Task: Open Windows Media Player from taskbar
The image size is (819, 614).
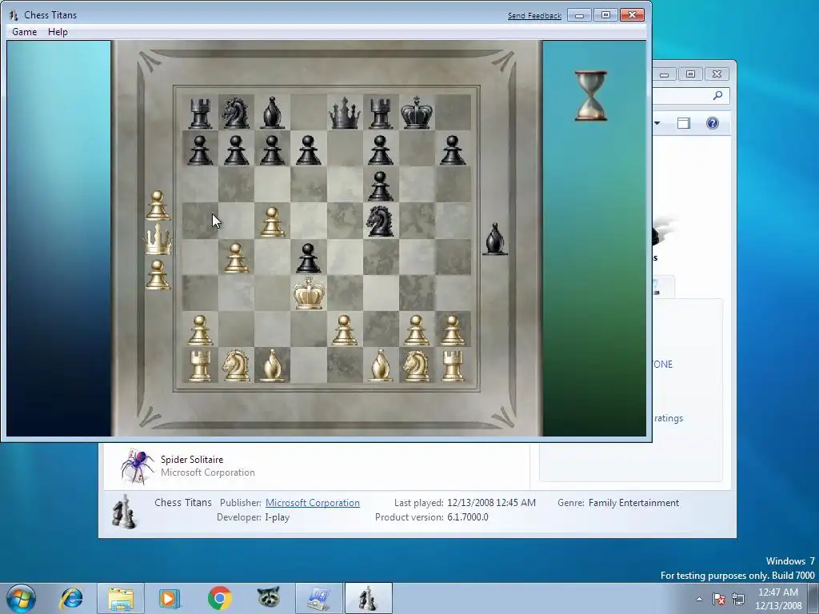Action: 170,598
